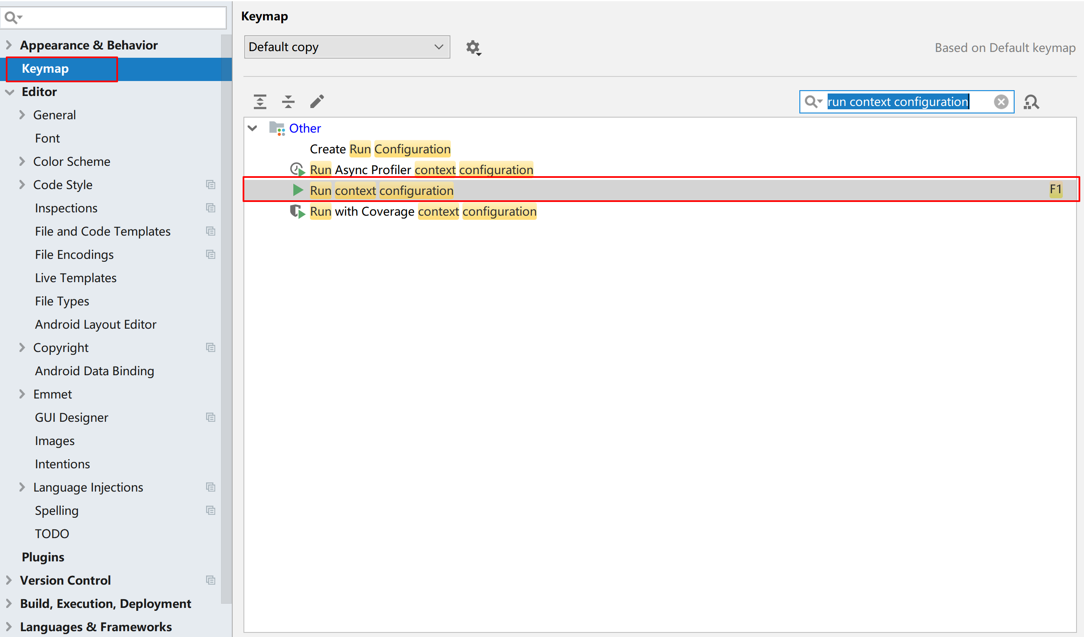The height and width of the screenshot is (637, 1084).
Task: Click the settings sidebar vertical scrollbar
Action: (226, 318)
